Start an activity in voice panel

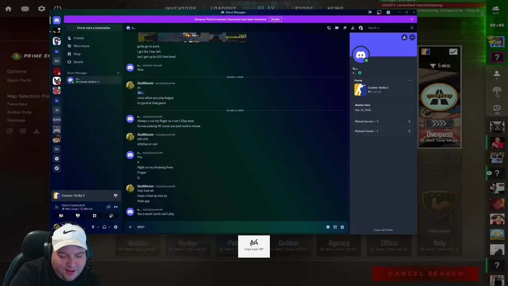pyautogui.click(x=94, y=216)
